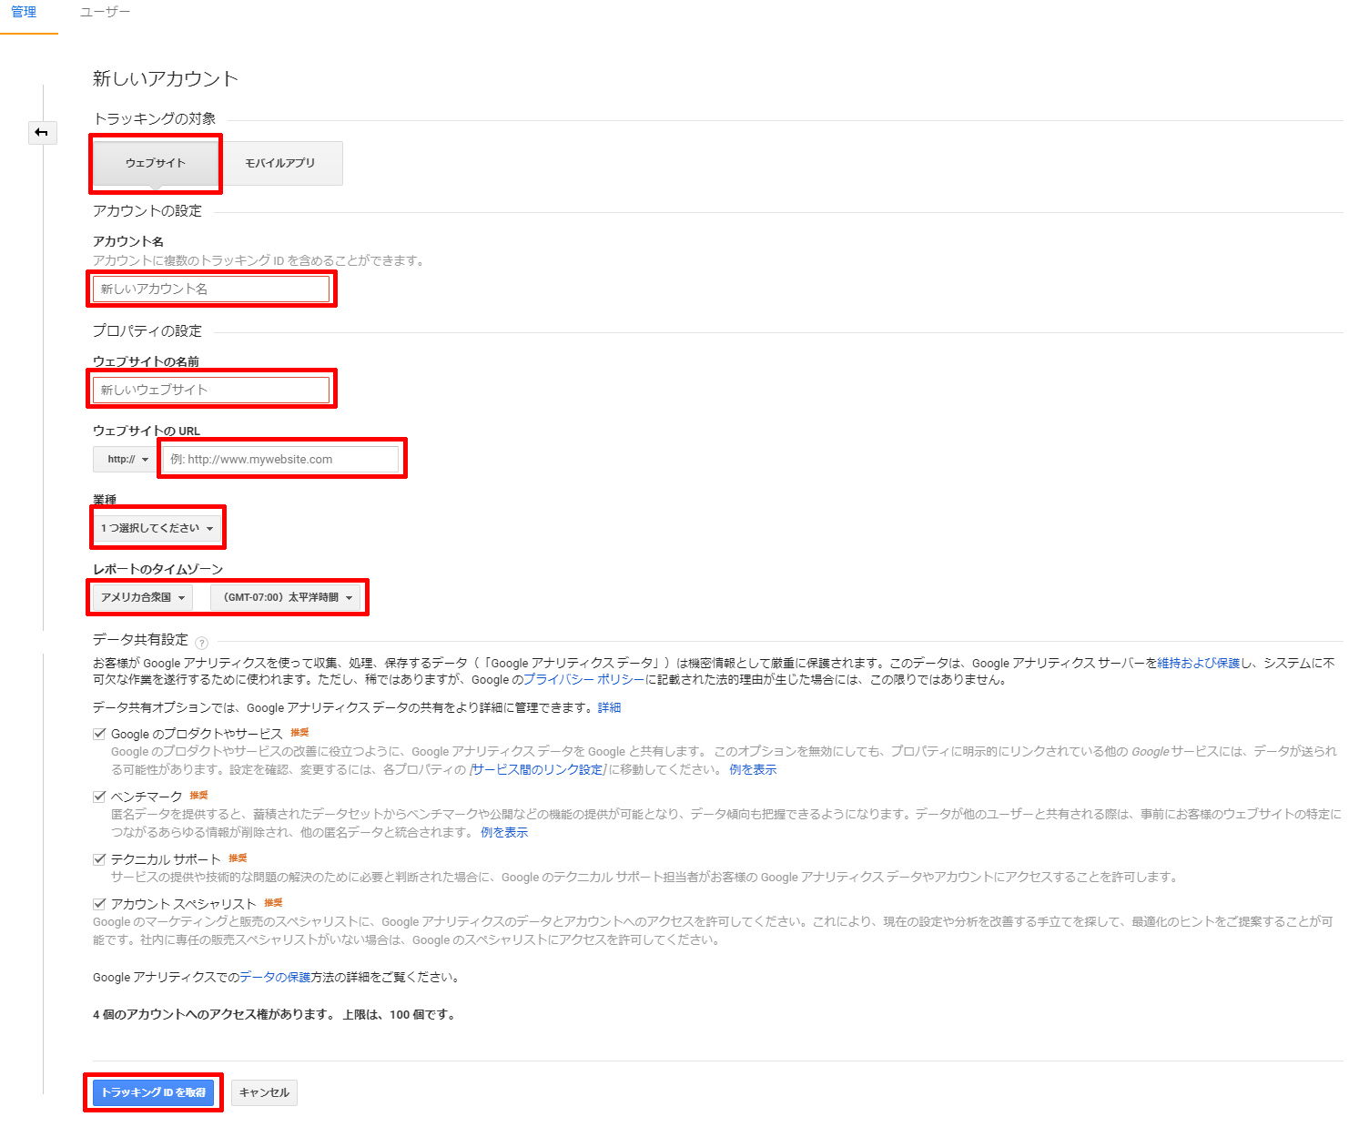Open the http:// protocol dropdown

point(127,459)
